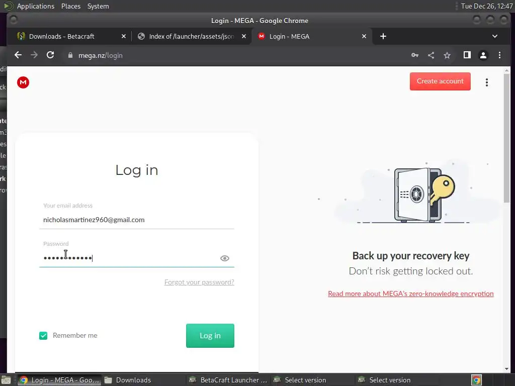Open the zero-knowledge encryption link
The height and width of the screenshot is (386, 515).
[x=410, y=294]
